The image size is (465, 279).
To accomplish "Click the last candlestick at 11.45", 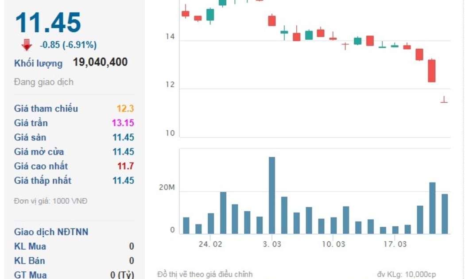I will pyautogui.click(x=444, y=101).
